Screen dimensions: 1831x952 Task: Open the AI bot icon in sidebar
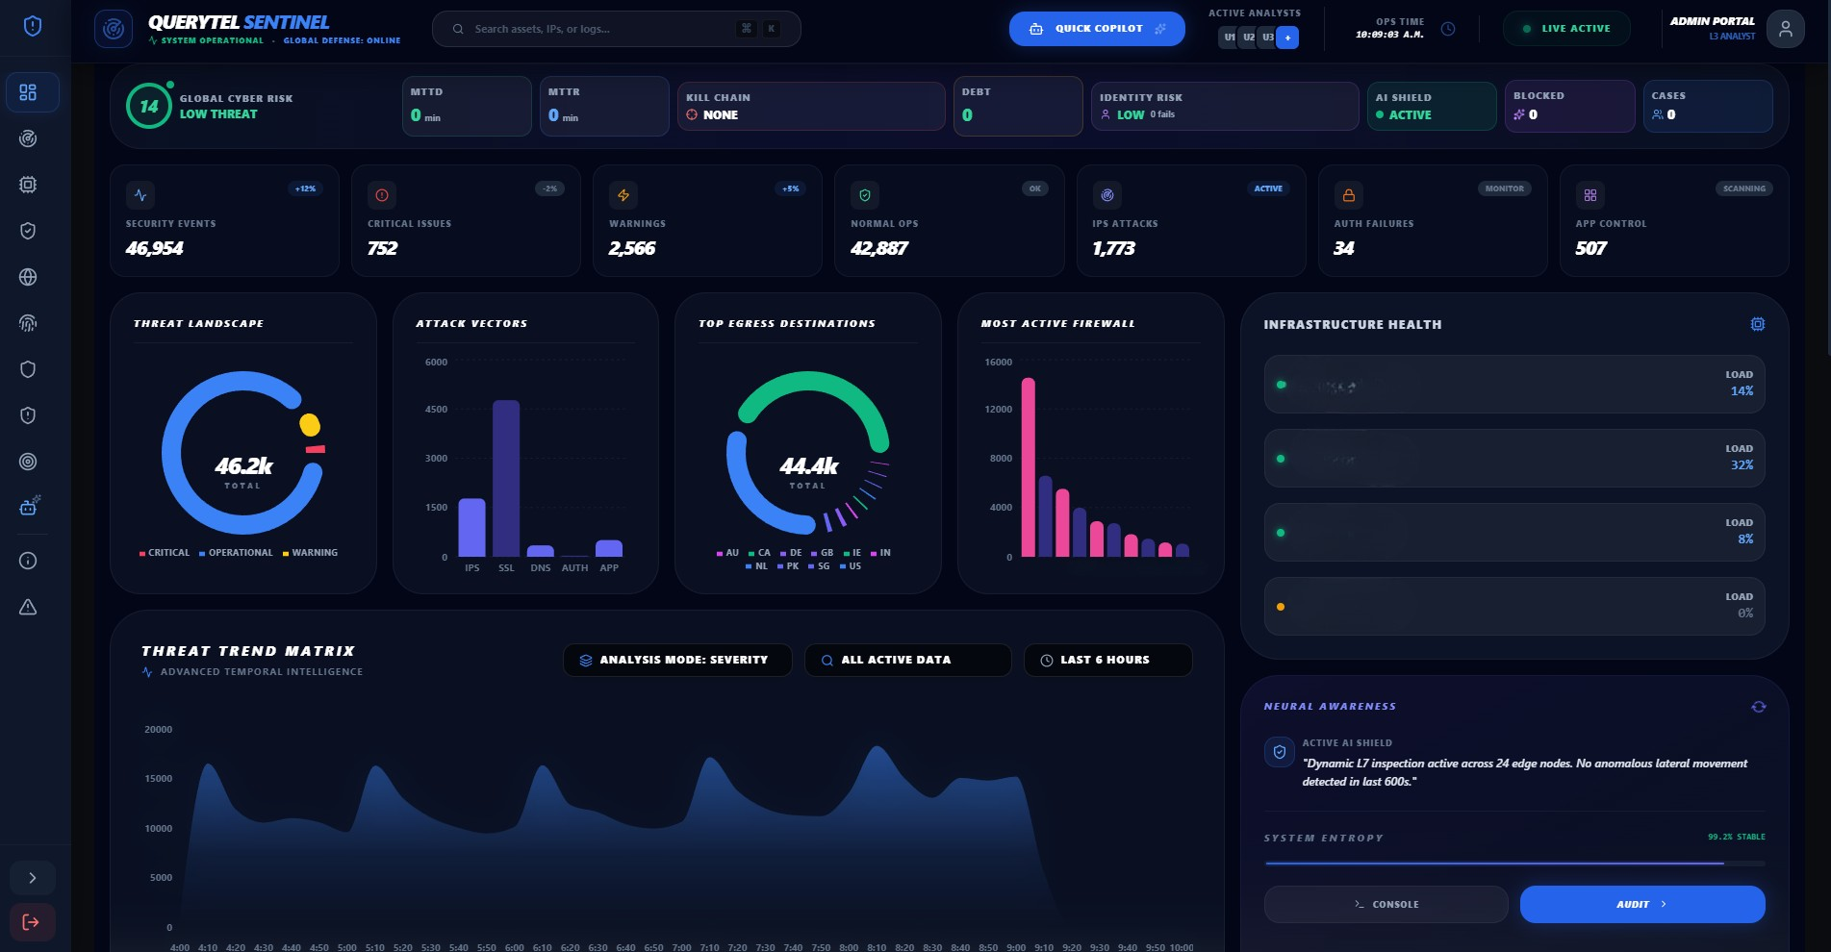(29, 507)
